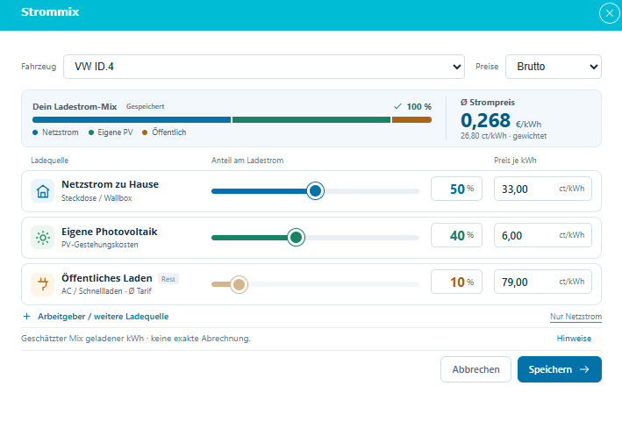The image size is (622, 436).
Task: Close the Strommix dialog with X
Action: pyautogui.click(x=610, y=13)
